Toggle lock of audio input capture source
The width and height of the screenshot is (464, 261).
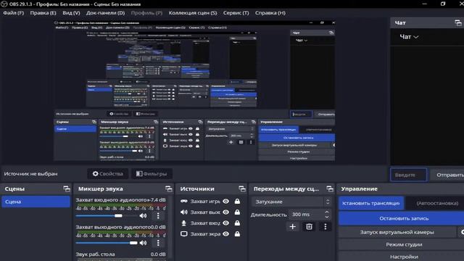(237, 223)
